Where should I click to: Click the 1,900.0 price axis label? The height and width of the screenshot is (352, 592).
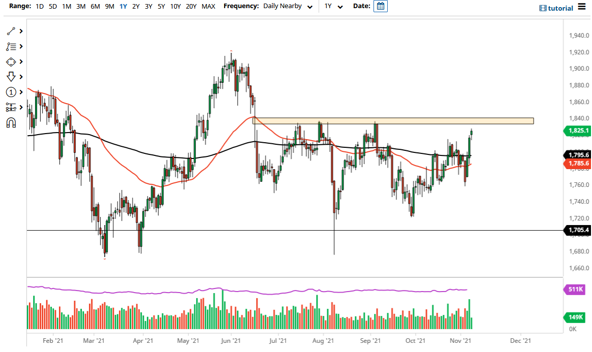tap(579, 69)
